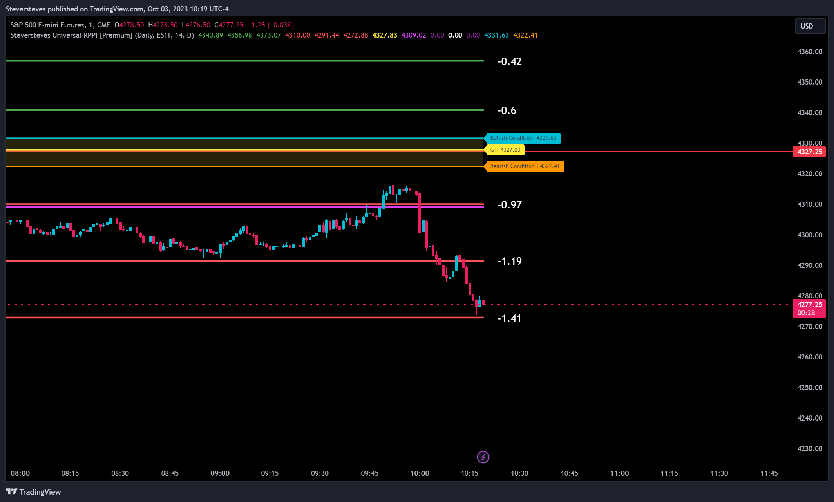This screenshot has height=502, width=834.
Task: Click the −1.25 (−0.03%) change value
Action: 271,25
